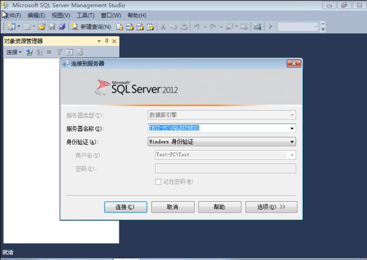Open the 连接 dropdown in Object Explorer
This screenshot has height=260, width=367.
pyautogui.click(x=14, y=52)
